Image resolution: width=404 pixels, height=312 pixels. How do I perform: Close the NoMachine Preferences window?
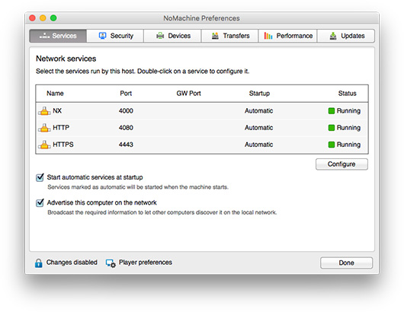coord(33,18)
